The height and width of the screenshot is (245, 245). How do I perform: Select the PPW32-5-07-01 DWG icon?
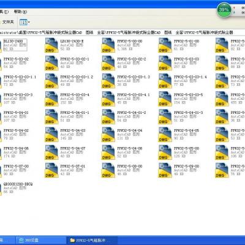[51, 170]
